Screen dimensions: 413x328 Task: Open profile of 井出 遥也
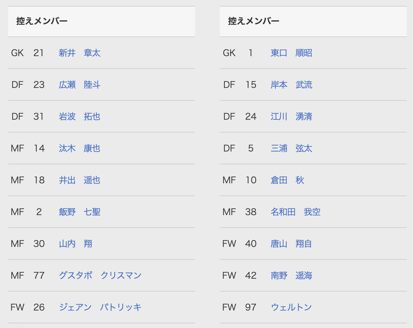click(79, 180)
